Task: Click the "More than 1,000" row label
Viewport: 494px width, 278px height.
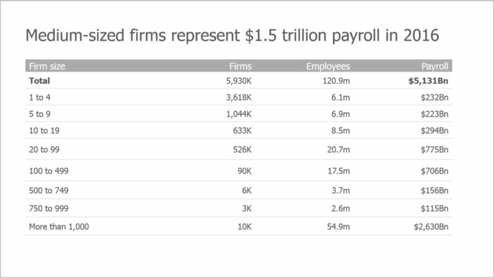Action: click(x=59, y=226)
